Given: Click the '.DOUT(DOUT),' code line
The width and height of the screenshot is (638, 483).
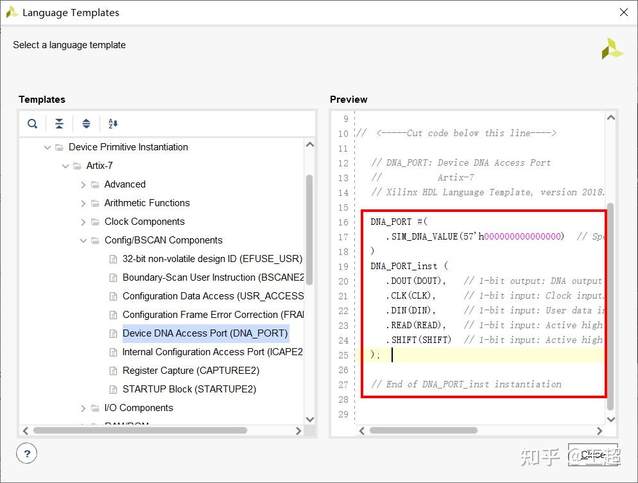Looking at the screenshot, I should pos(416,281).
